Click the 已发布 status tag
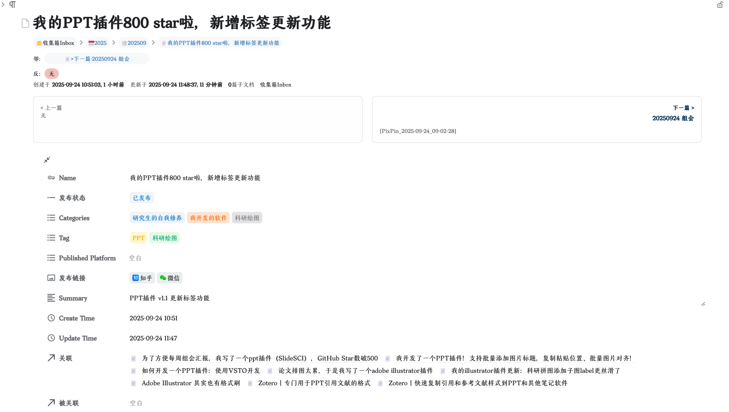The width and height of the screenshot is (729, 412). (142, 198)
